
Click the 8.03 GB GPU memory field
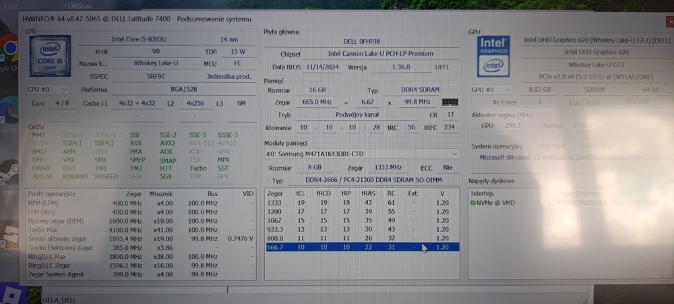pos(539,90)
